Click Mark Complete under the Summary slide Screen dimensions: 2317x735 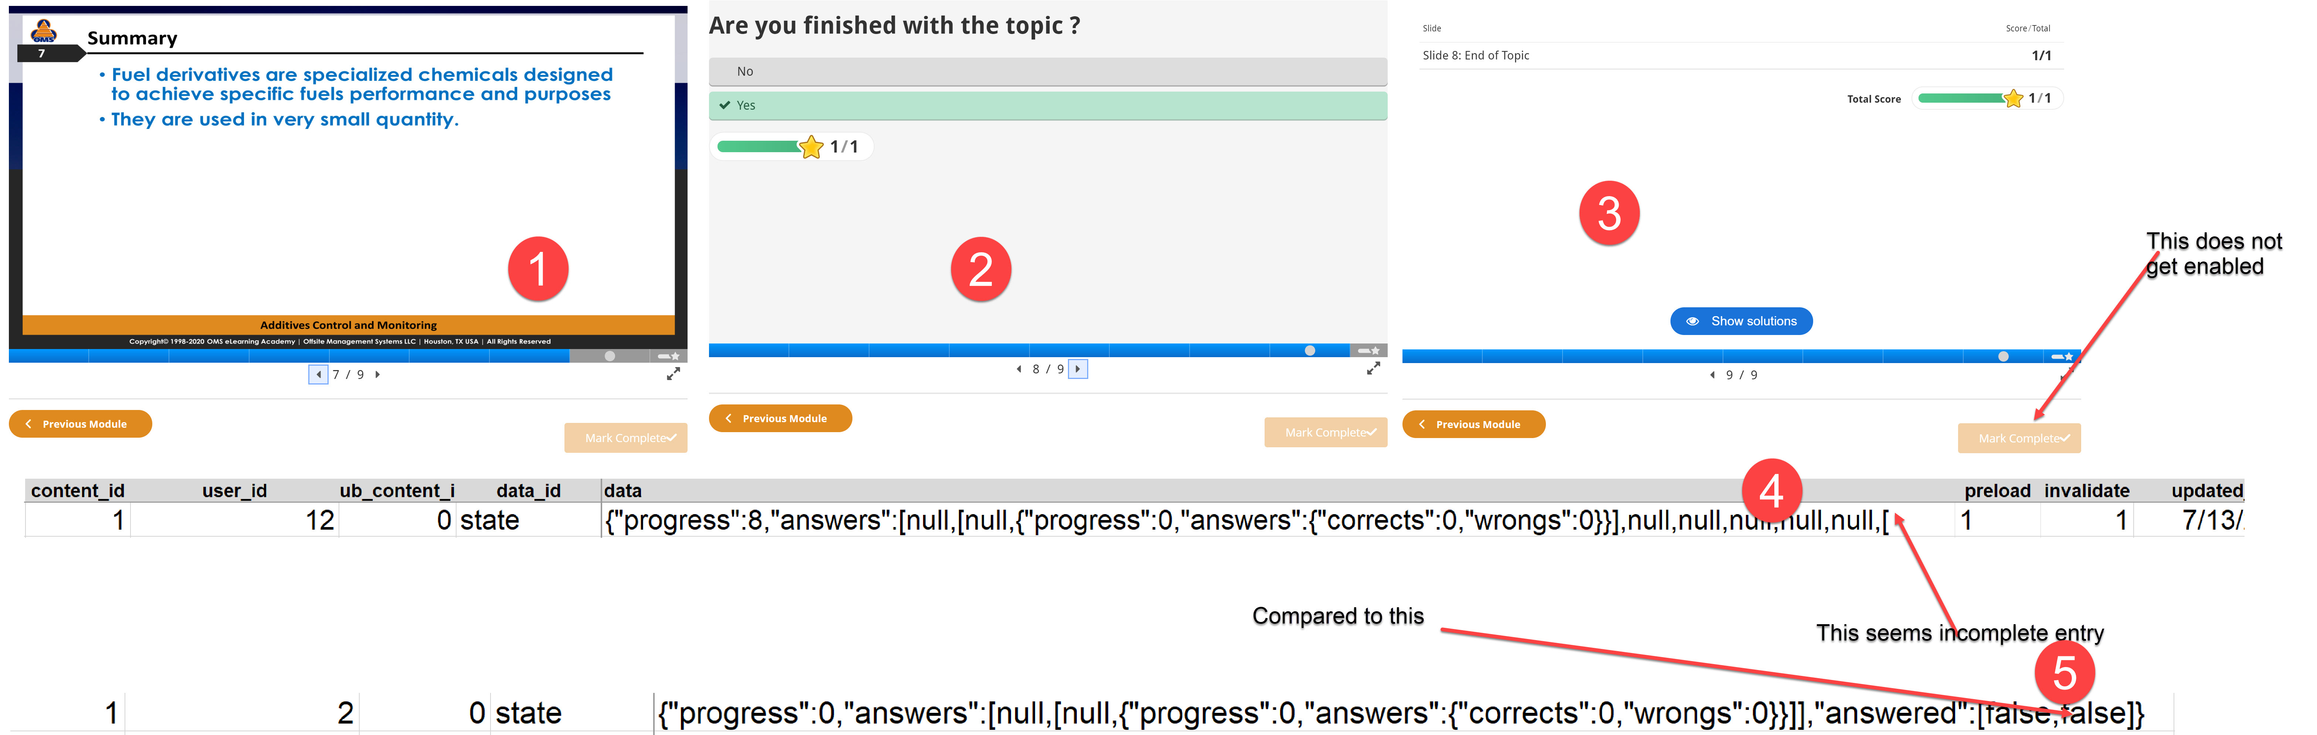(x=626, y=438)
